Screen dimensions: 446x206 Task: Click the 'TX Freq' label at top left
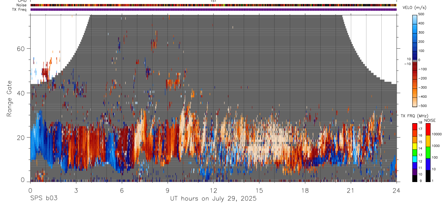[19, 9]
